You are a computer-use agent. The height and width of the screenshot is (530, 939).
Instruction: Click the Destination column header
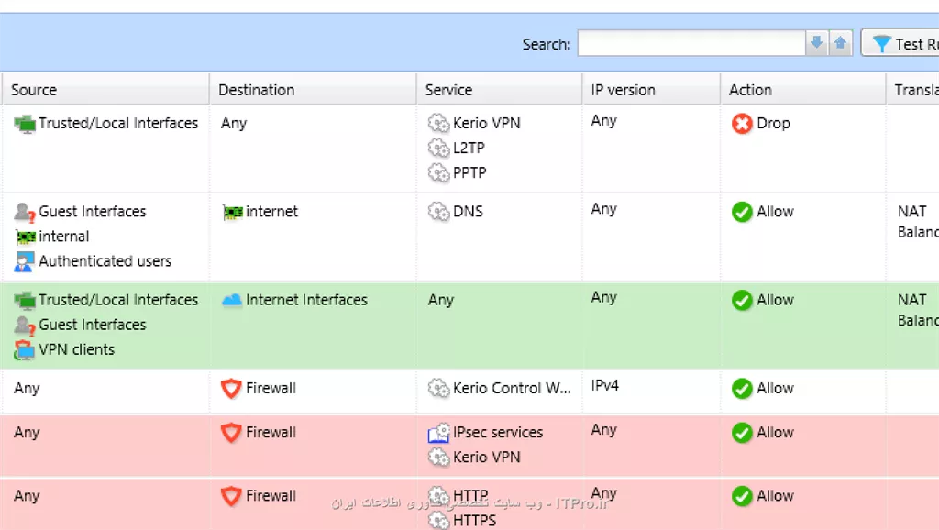click(x=313, y=90)
